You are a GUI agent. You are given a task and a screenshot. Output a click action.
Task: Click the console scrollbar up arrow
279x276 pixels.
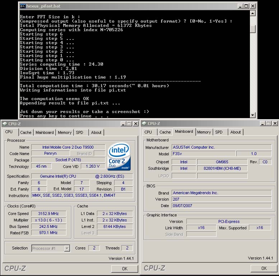(253, 13)
